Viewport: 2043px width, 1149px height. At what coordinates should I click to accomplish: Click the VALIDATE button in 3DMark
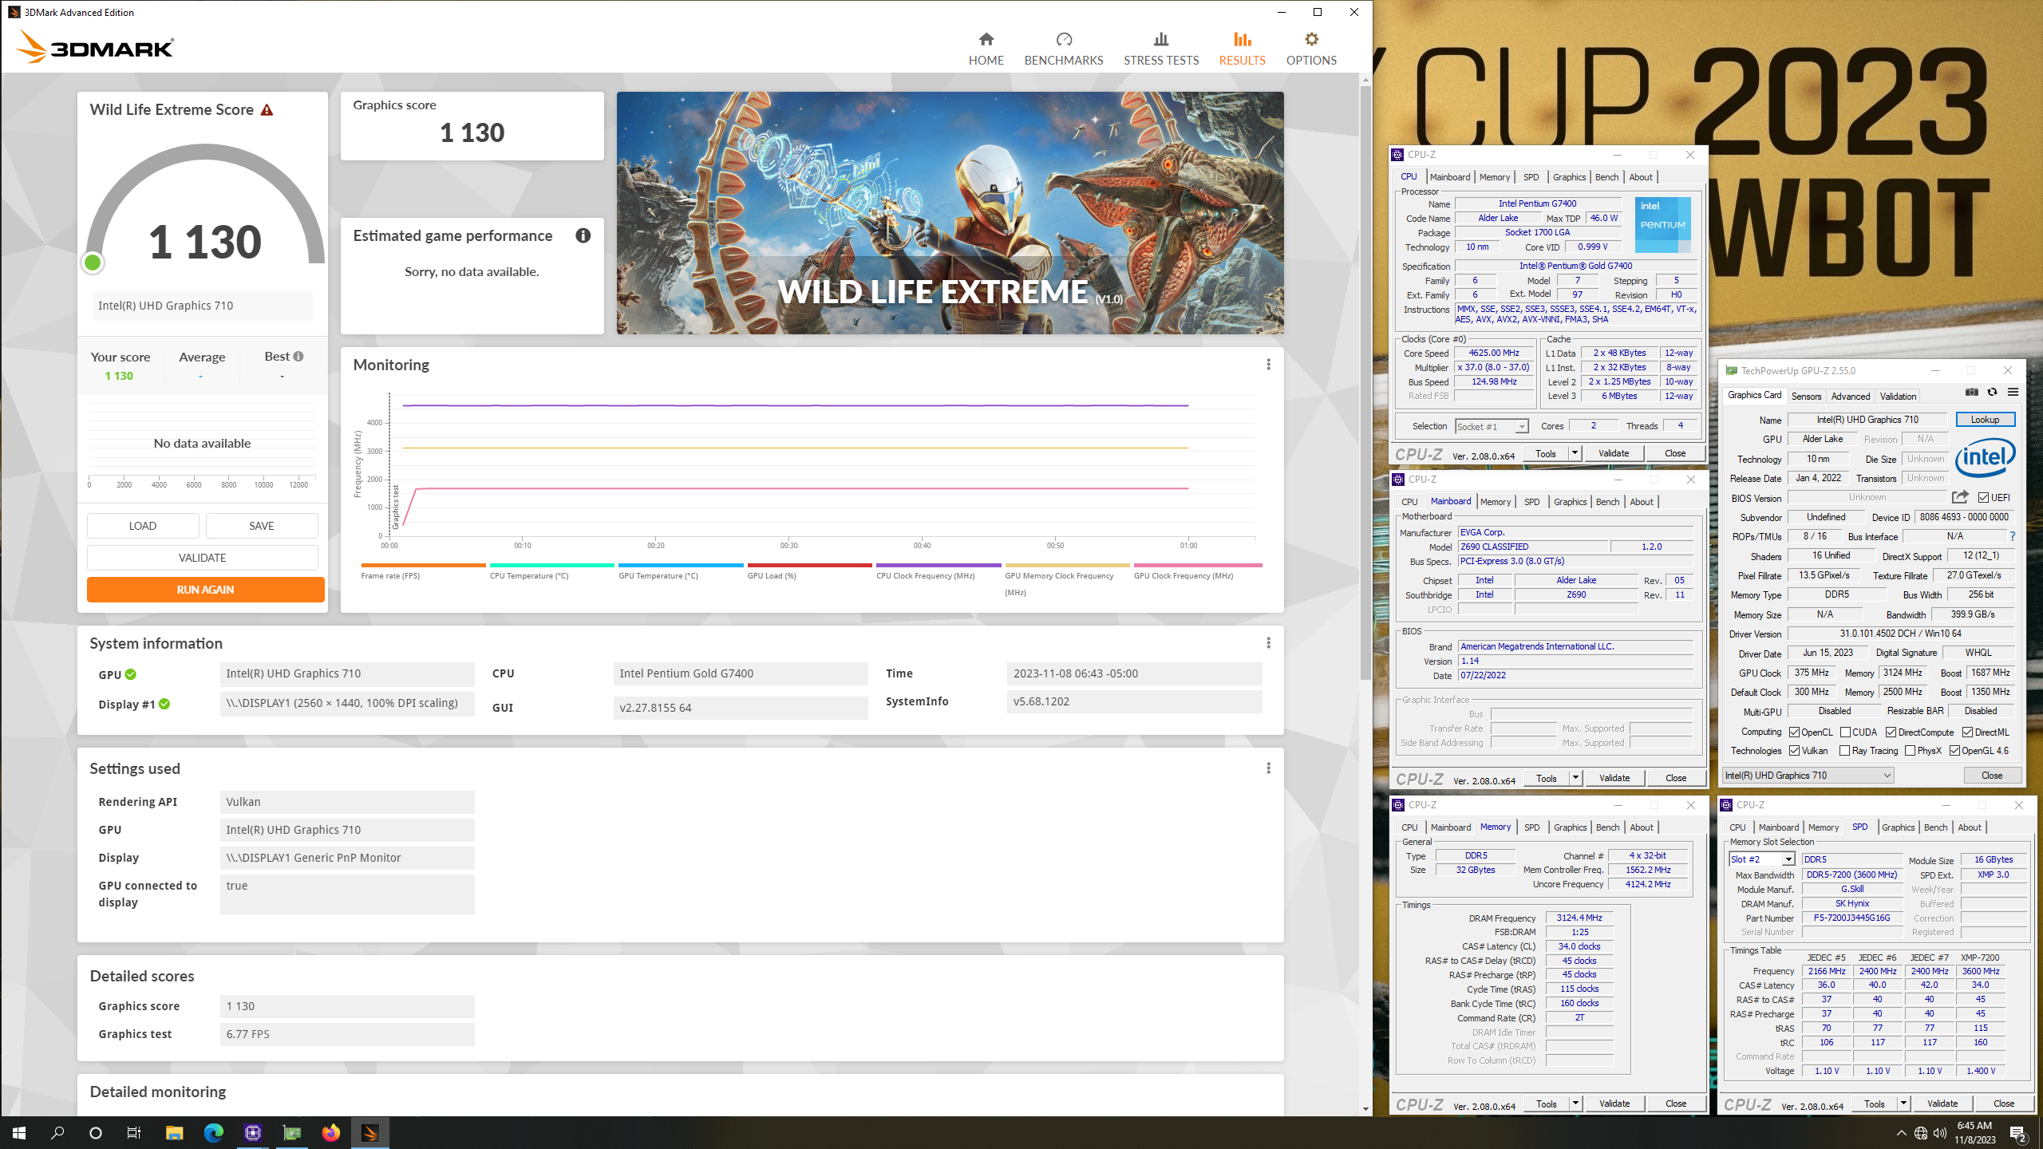(x=203, y=558)
